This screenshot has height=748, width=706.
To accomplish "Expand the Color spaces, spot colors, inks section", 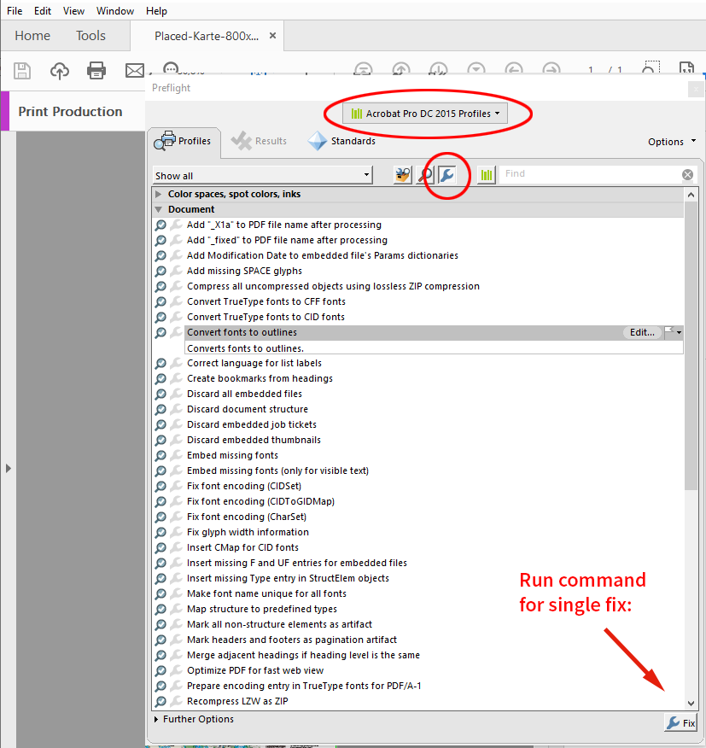I will pos(158,194).
